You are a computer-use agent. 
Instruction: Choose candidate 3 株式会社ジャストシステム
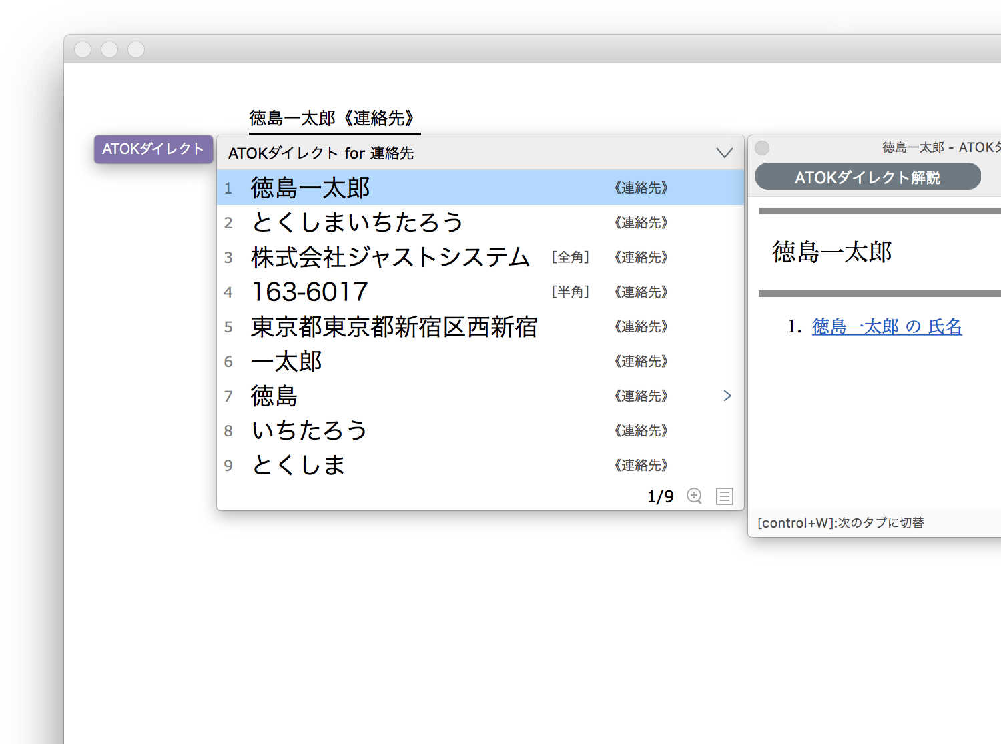[480, 257]
